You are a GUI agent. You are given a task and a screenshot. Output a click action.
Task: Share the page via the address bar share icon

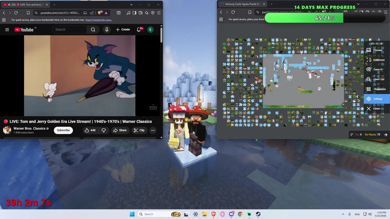point(92,13)
